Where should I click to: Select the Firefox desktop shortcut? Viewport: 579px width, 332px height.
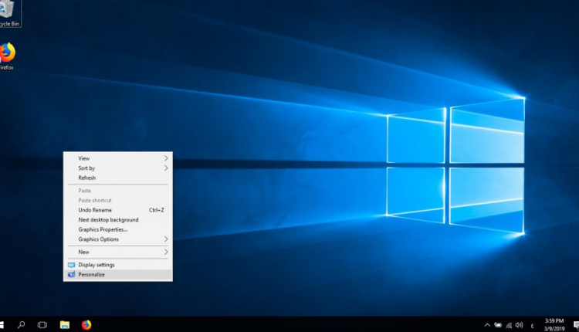8,54
